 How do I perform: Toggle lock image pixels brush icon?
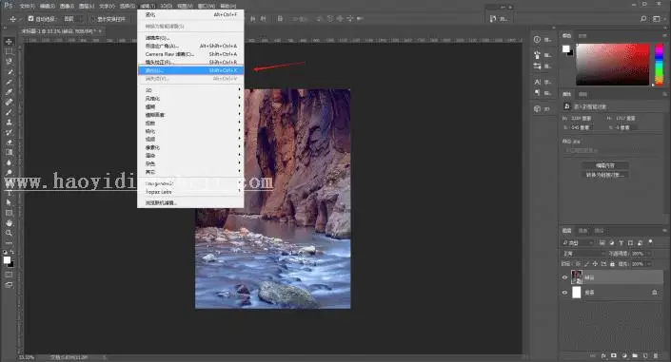pyautogui.click(x=586, y=264)
